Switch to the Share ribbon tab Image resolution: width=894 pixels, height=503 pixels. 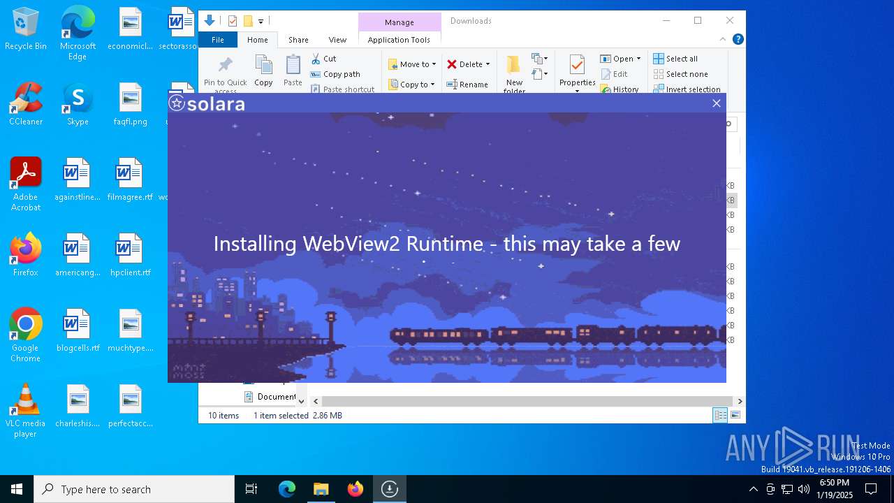[298, 40]
